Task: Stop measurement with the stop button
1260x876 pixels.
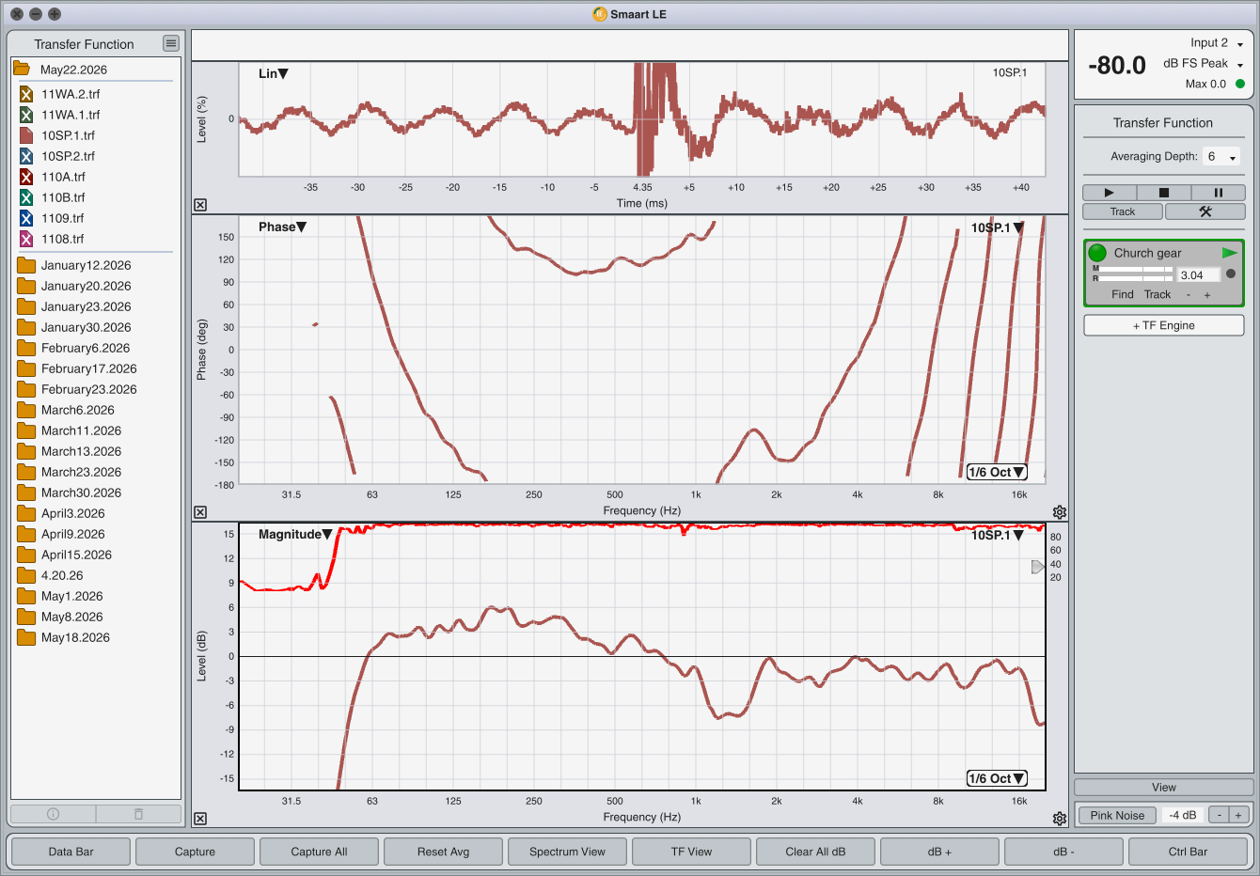Action: pos(1163,192)
